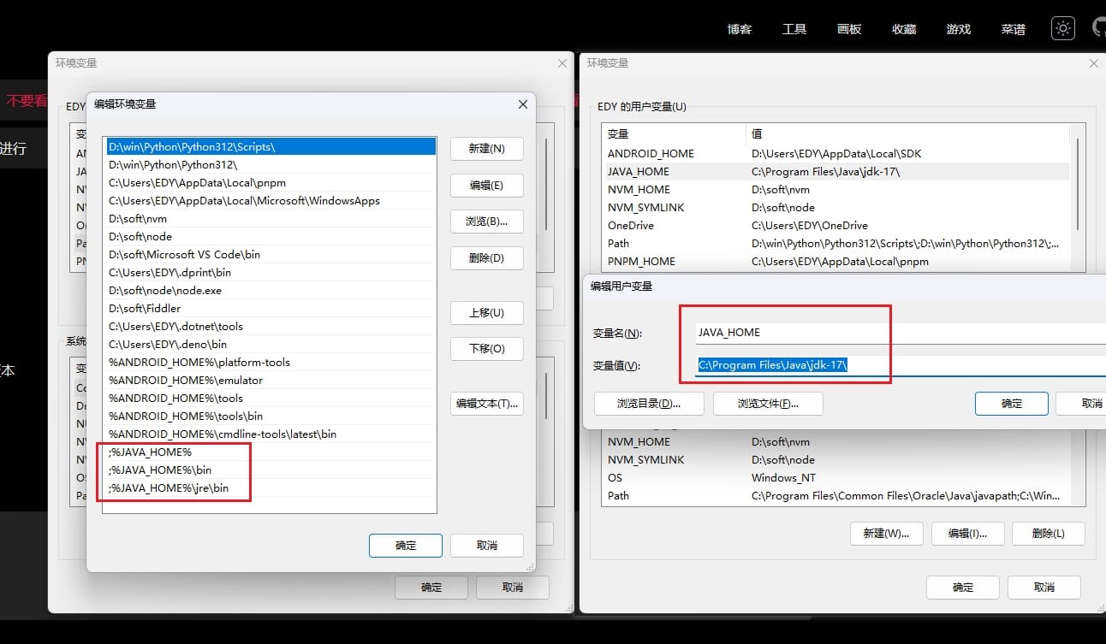Select the Microsoft\WindowsApps path entry
The width and height of the screenshot is (1106, 644).
[x=270, y=200]
